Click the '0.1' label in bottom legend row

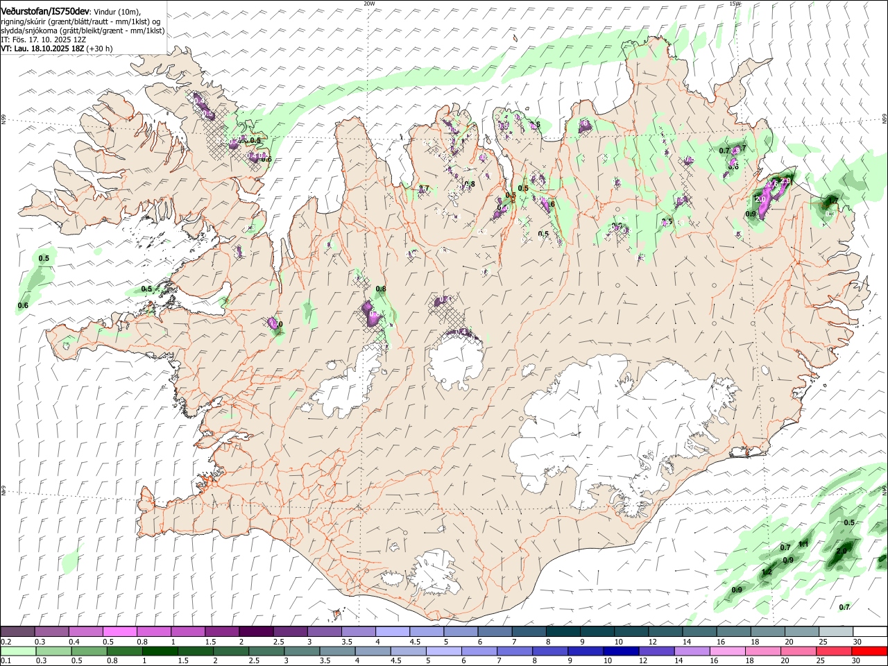(6, 661)
